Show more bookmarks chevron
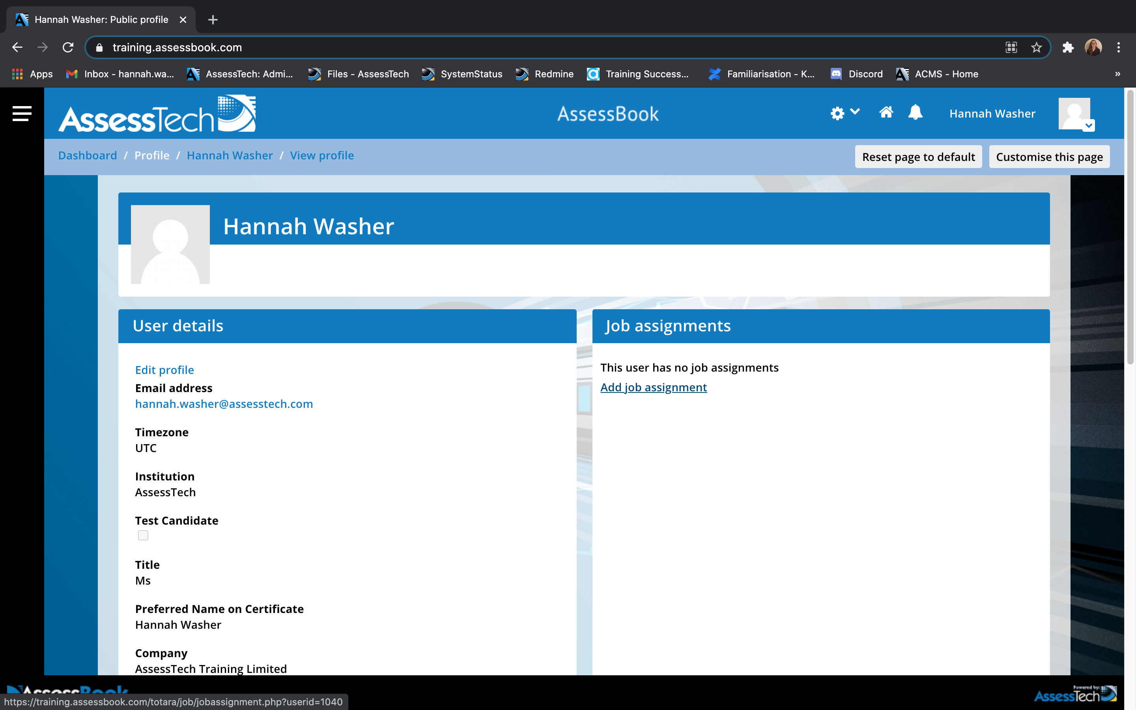The height and width of the screenshot is (710, 1136). tap(1118, 74)
